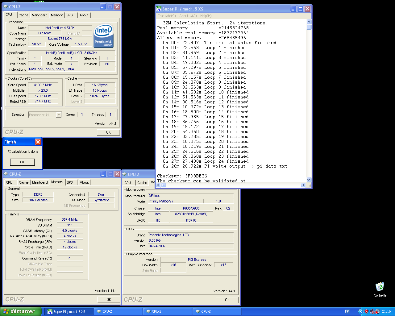The width and height of the screenshot is (395, 316).
Task: Select Cache tab in the Mainboard CPU-Z window
Action: (x=142, y=183)
